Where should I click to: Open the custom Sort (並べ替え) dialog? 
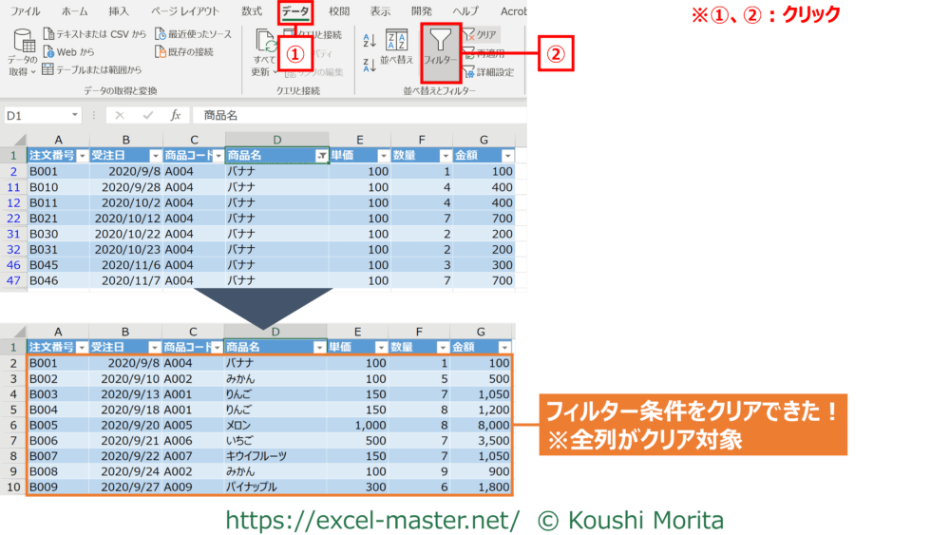point(397,46)
